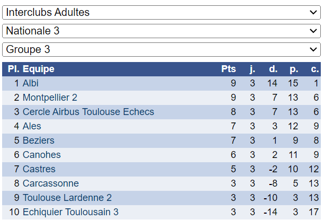Click the Pts column header
This screenshot has width=324, height=220.
point(228,69)
